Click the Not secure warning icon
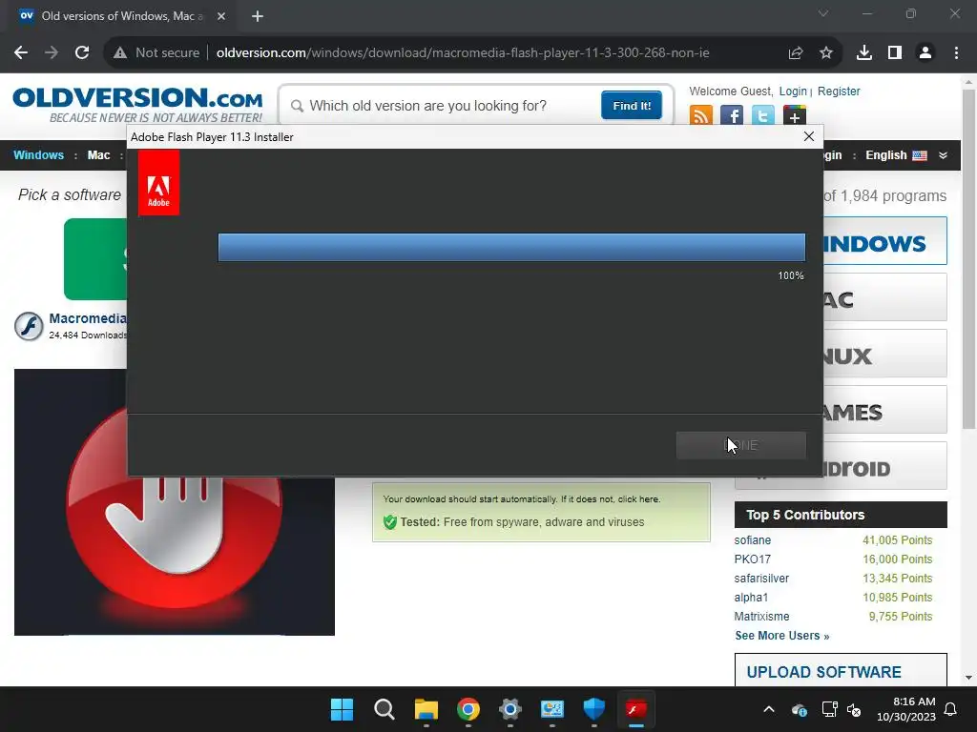The width and height of the screenshot is (977, 732). [120, 53]
